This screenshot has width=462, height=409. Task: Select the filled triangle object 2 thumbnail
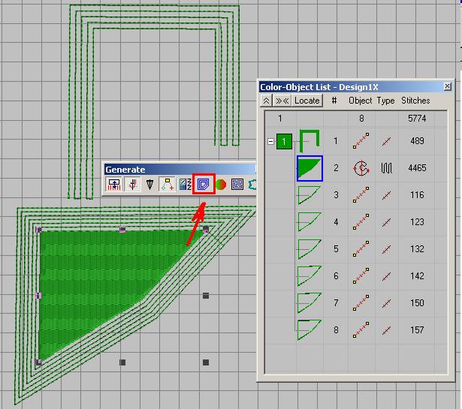tap(310, 168)
